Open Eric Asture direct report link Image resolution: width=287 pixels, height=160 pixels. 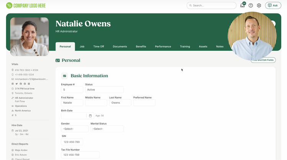21,155
